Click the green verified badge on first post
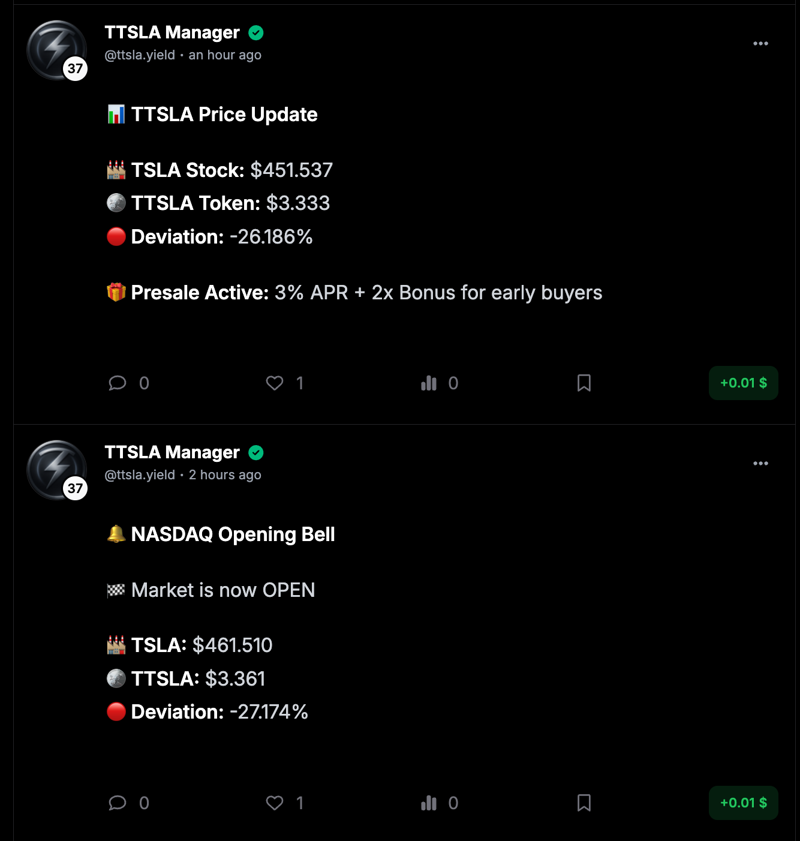The width and height of the screenshot is (800, 841). [256, 33]
